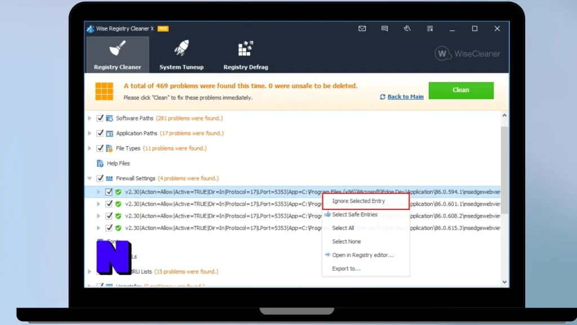This screenshot has height=325, width=577.
Task: Uncheck the 86.0.608.2 firewall entry checkbox
Action: (109, 216)
